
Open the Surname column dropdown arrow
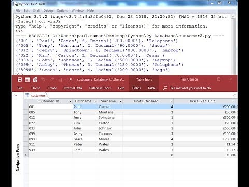pos(120,101)
